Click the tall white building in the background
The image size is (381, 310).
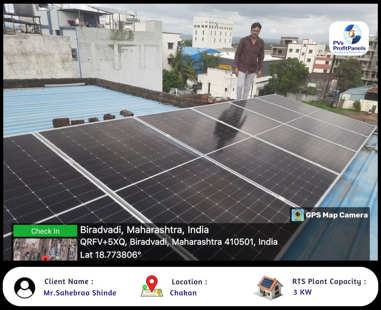click(x=213, y=32)
